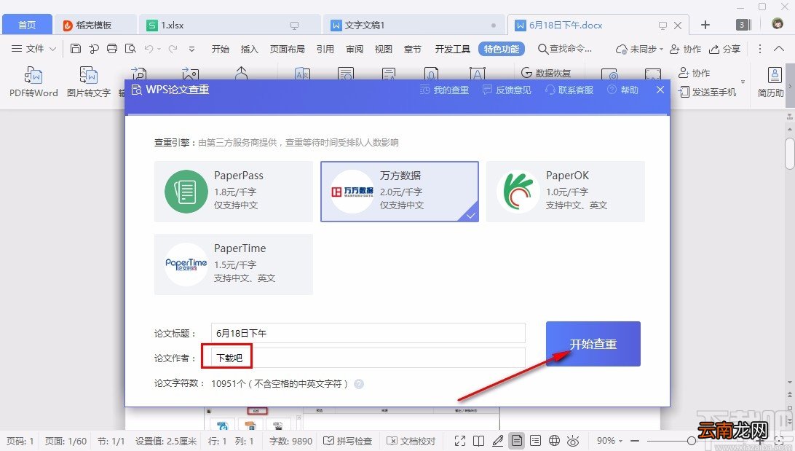Toggle 拼写检查 in status bar

point(348,441)
